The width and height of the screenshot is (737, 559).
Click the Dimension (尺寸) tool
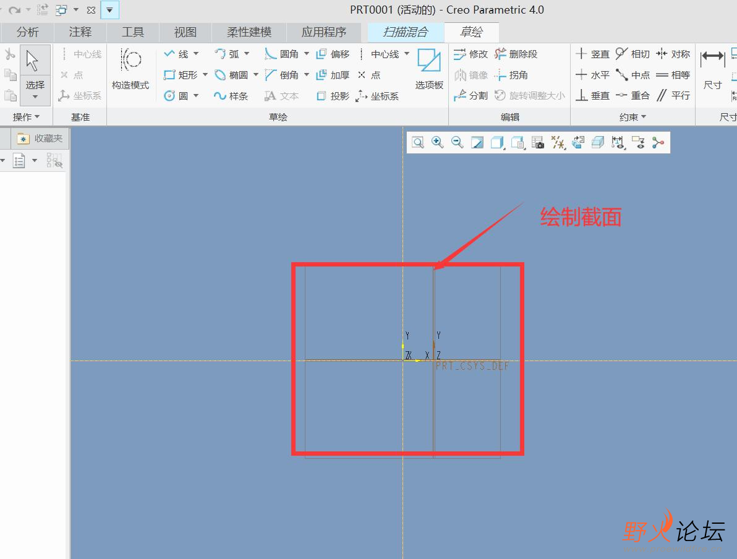click(712, 69)
